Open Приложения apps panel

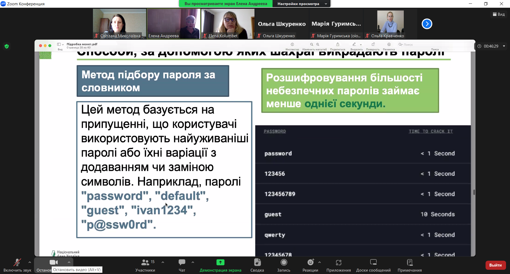coord(339,265)
